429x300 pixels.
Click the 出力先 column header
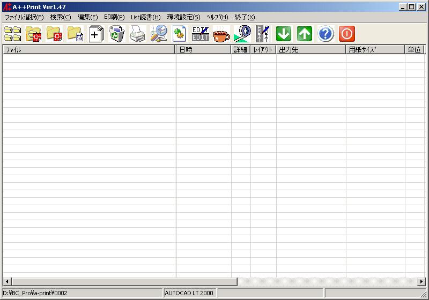point(311,50)
